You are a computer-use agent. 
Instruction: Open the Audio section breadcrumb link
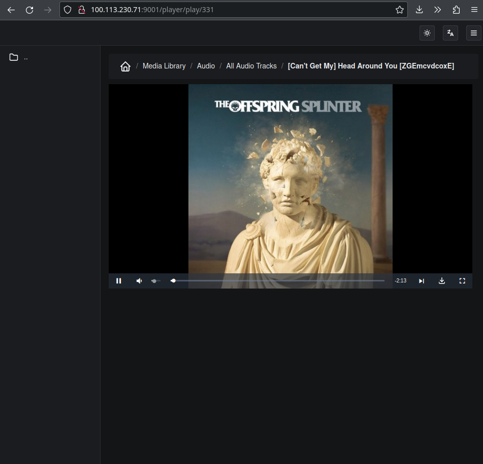point(206,66)
